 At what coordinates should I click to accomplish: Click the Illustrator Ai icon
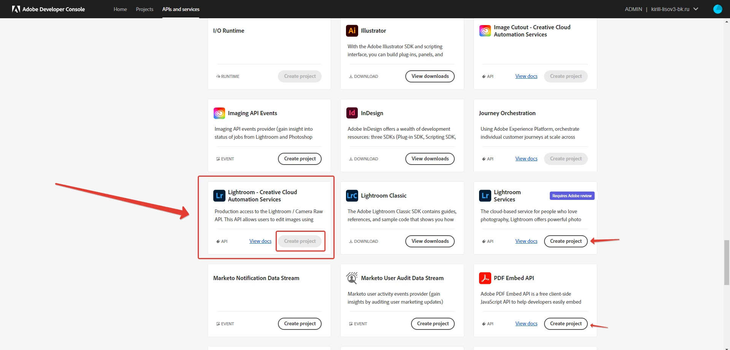352,30
